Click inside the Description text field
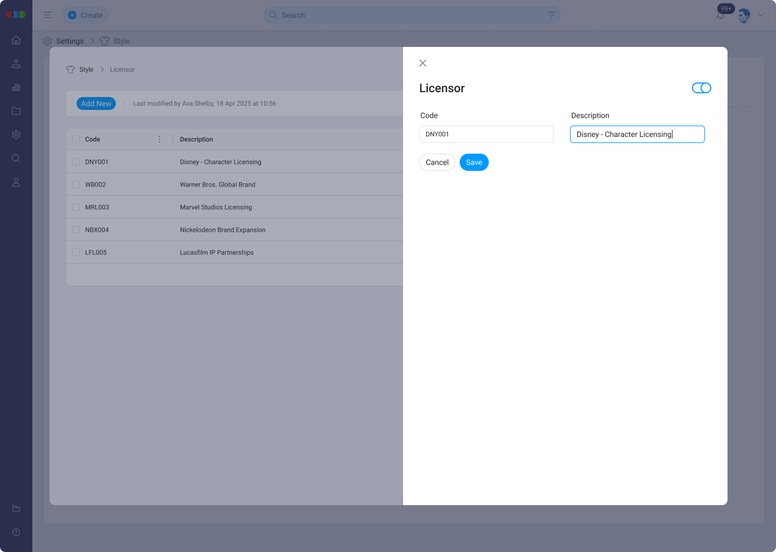This screenshot has height=552, width=776. [638, 134]
